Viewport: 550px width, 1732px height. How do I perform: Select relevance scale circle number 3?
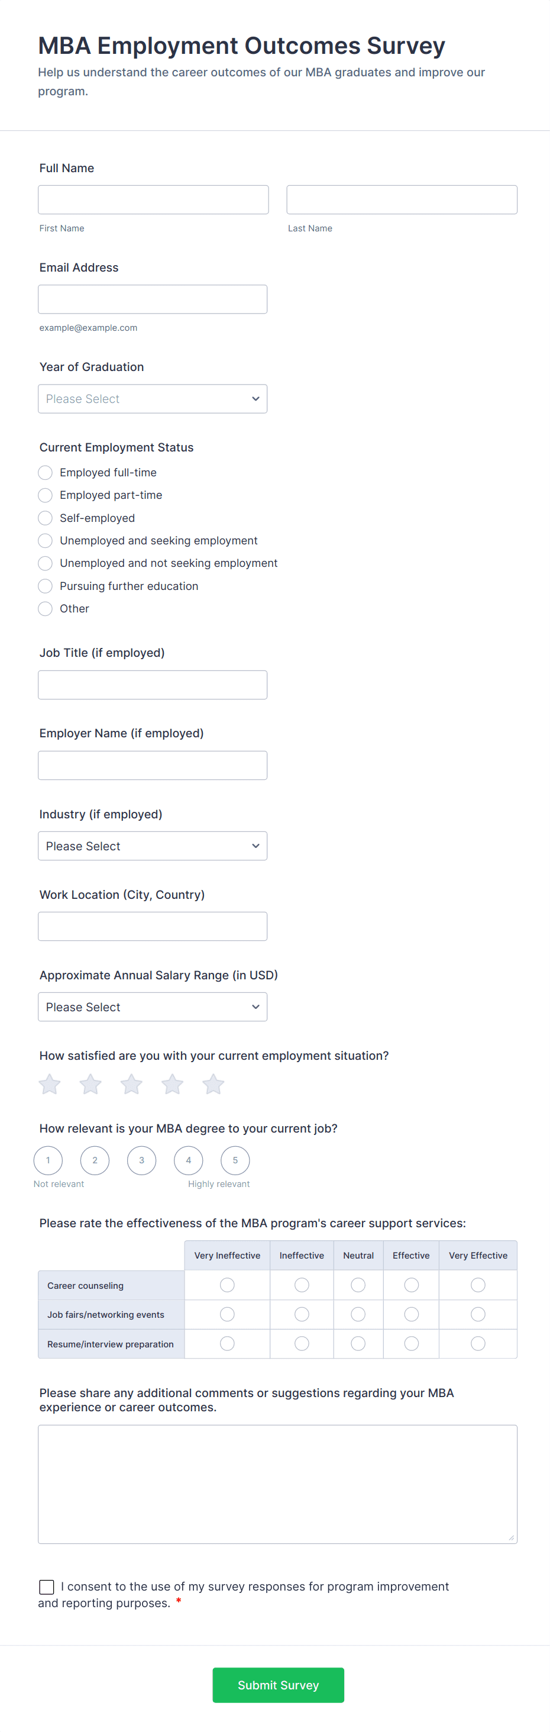click(x=142, y=1160)
